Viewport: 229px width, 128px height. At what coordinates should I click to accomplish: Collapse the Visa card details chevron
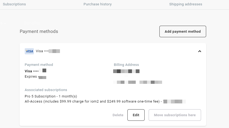(x=200, y=51)
